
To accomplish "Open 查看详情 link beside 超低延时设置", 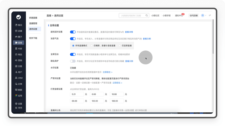I will [129, 32].
